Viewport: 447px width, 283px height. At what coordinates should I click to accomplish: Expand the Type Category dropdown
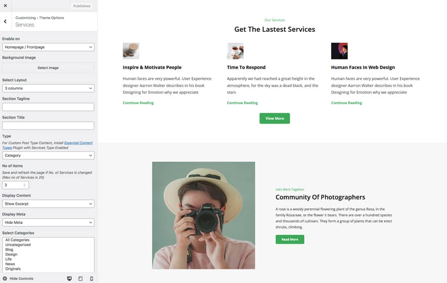pos(48,155)
